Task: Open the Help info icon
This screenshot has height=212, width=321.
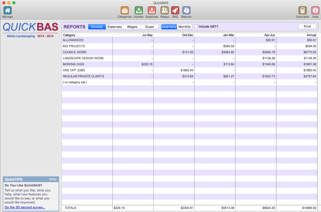Action: point(315,10)
